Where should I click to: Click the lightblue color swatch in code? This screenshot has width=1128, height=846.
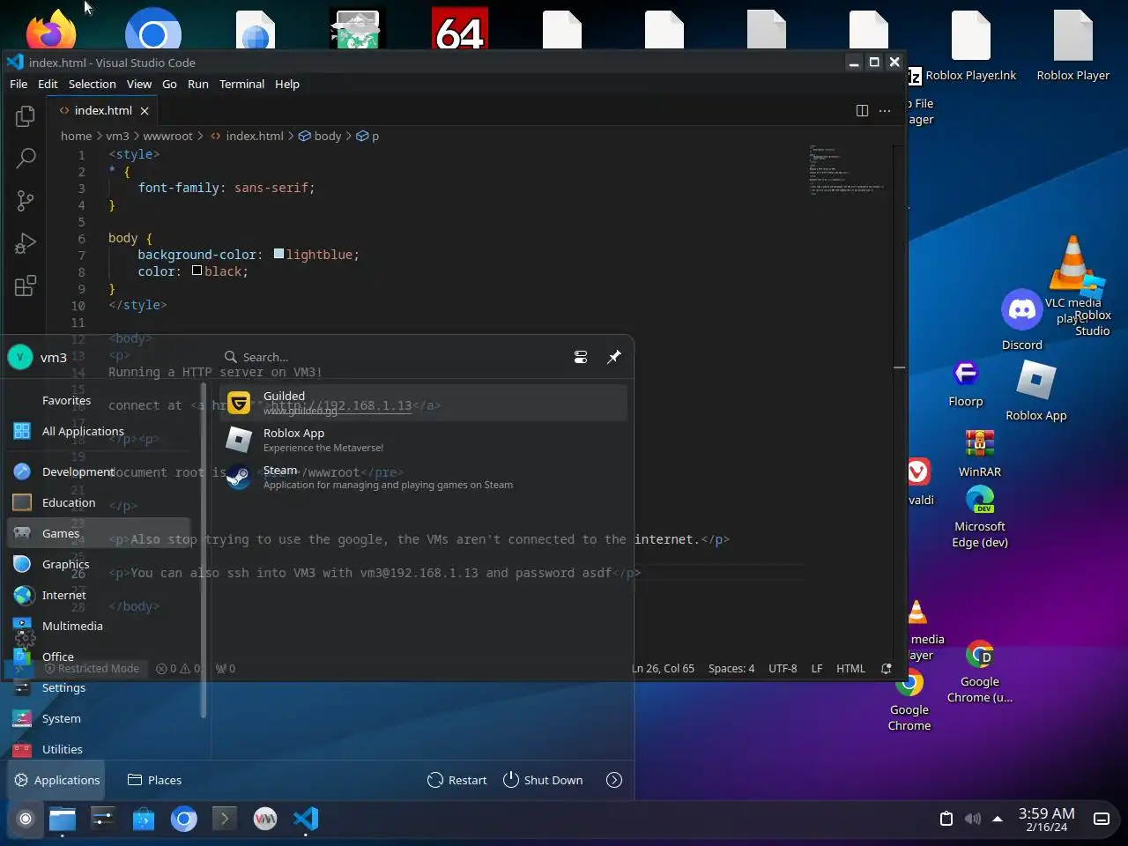[x=278, y=254]
